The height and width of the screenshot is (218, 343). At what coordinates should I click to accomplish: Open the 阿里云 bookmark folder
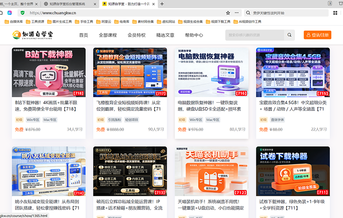[104, 21]
